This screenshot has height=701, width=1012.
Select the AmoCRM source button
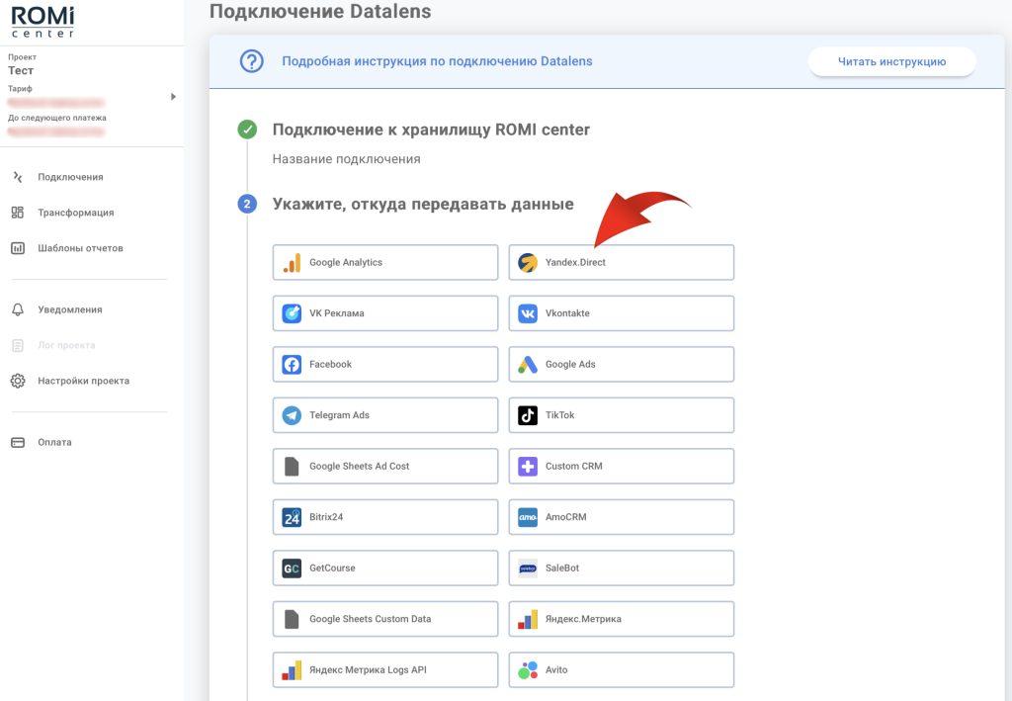pos(622,518)
